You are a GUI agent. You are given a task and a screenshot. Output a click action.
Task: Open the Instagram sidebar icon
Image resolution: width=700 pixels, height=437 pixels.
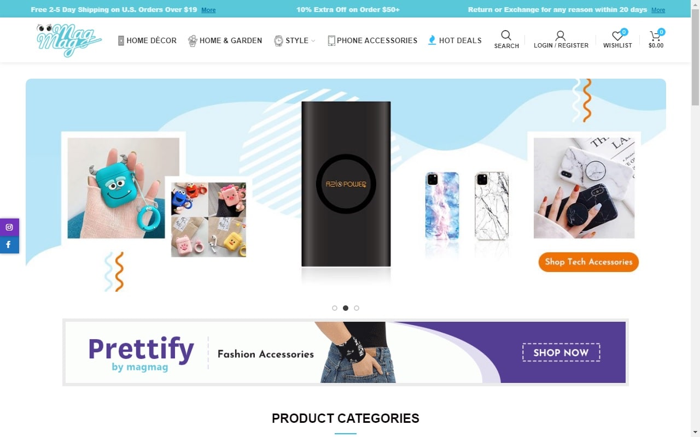coord(9,227)
